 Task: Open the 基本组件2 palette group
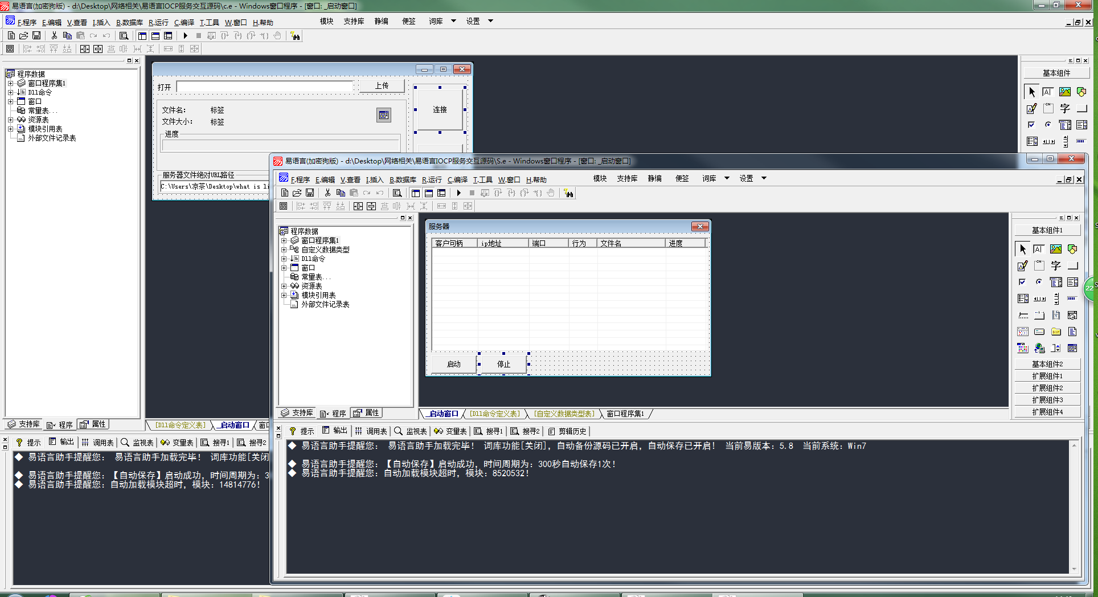coord(1047,364)
